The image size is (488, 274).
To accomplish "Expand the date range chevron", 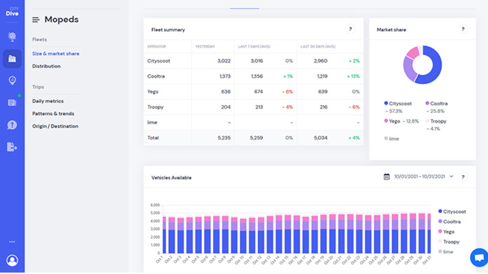I will coord(451,177).
